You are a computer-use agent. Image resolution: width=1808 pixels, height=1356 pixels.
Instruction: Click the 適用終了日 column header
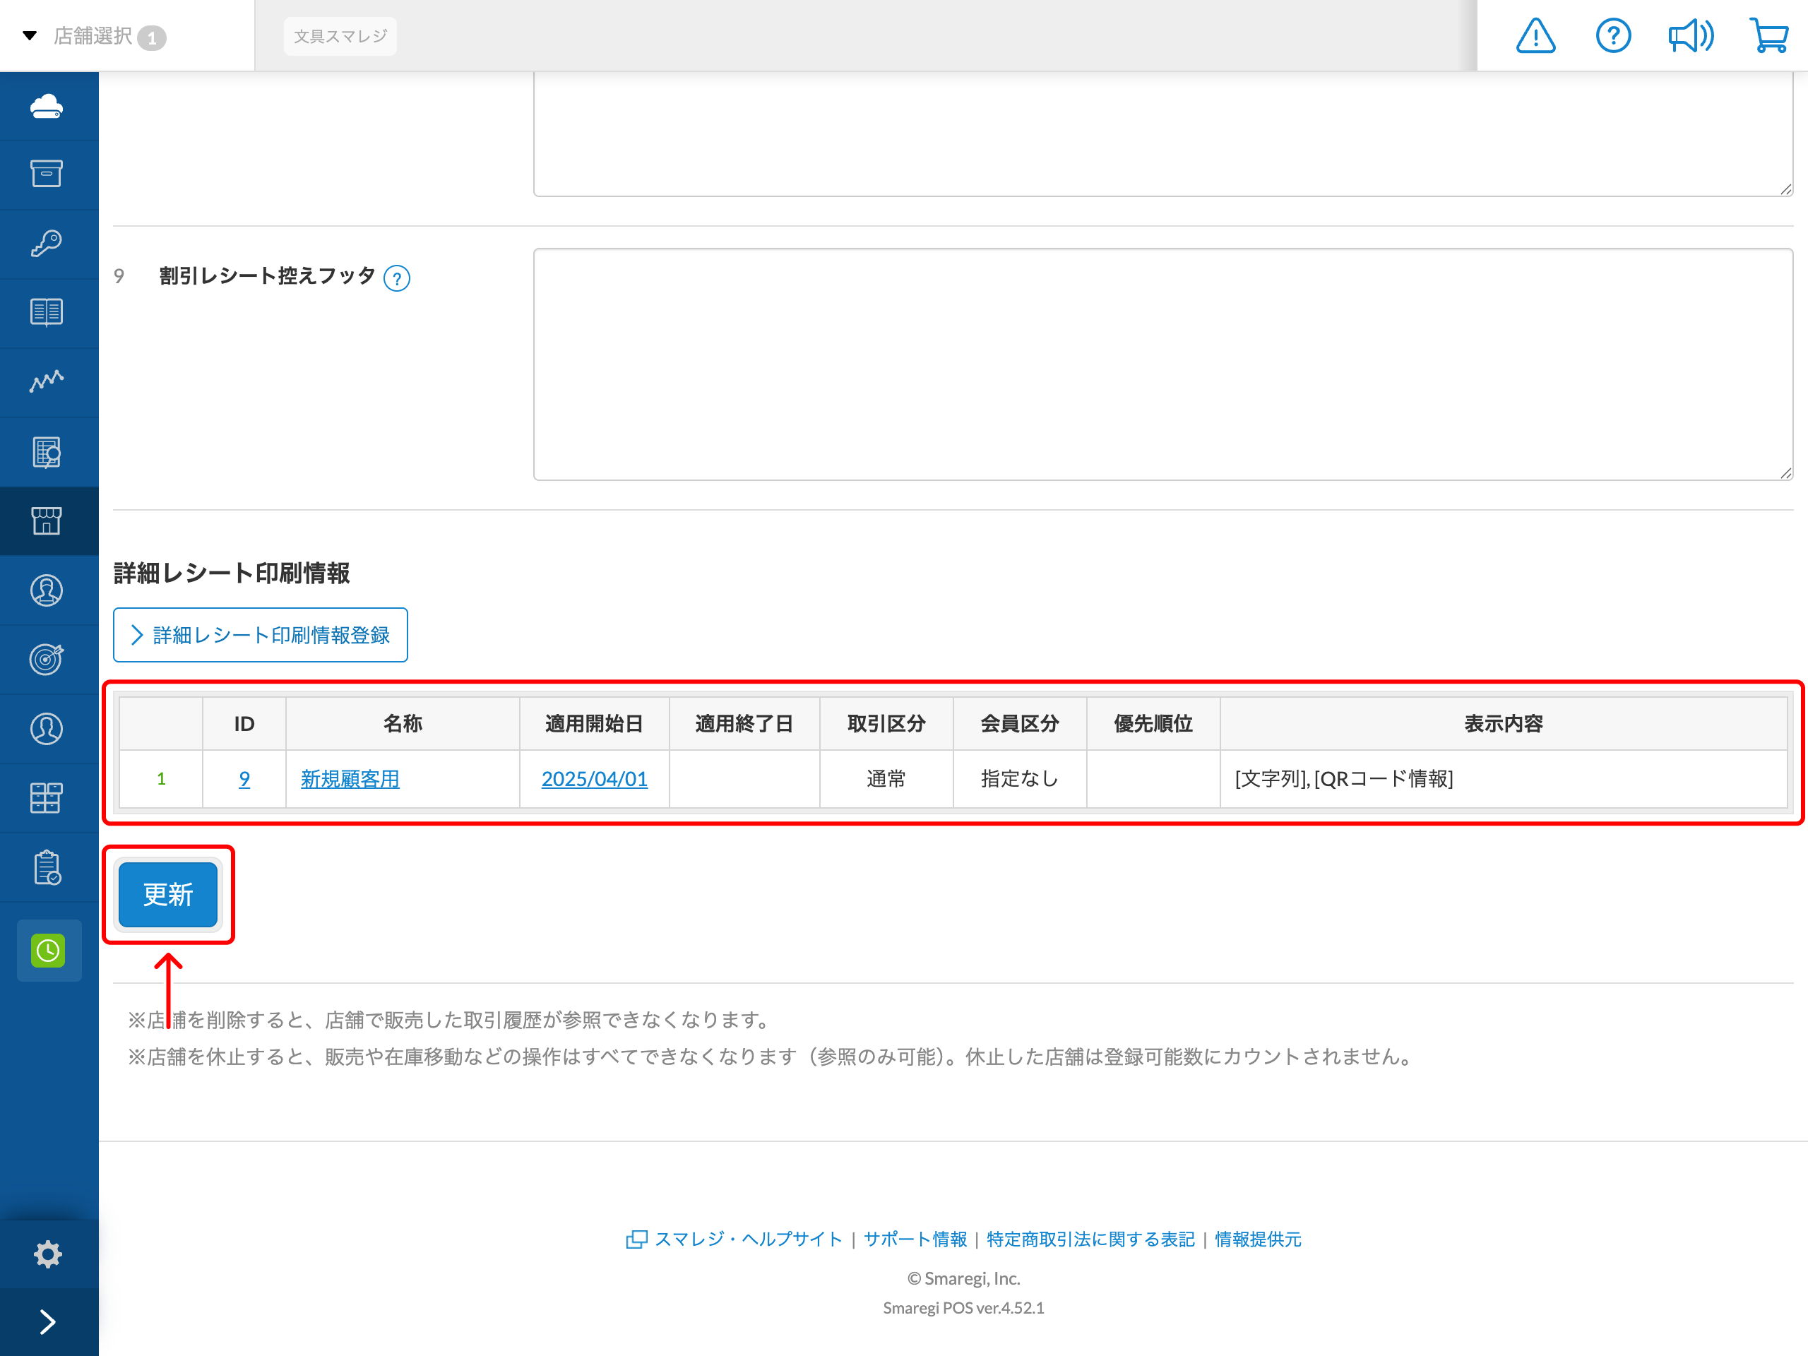click(744, 723)
